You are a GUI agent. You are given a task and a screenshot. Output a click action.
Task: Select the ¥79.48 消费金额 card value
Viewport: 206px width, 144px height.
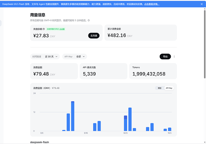[x=41, y=74]
